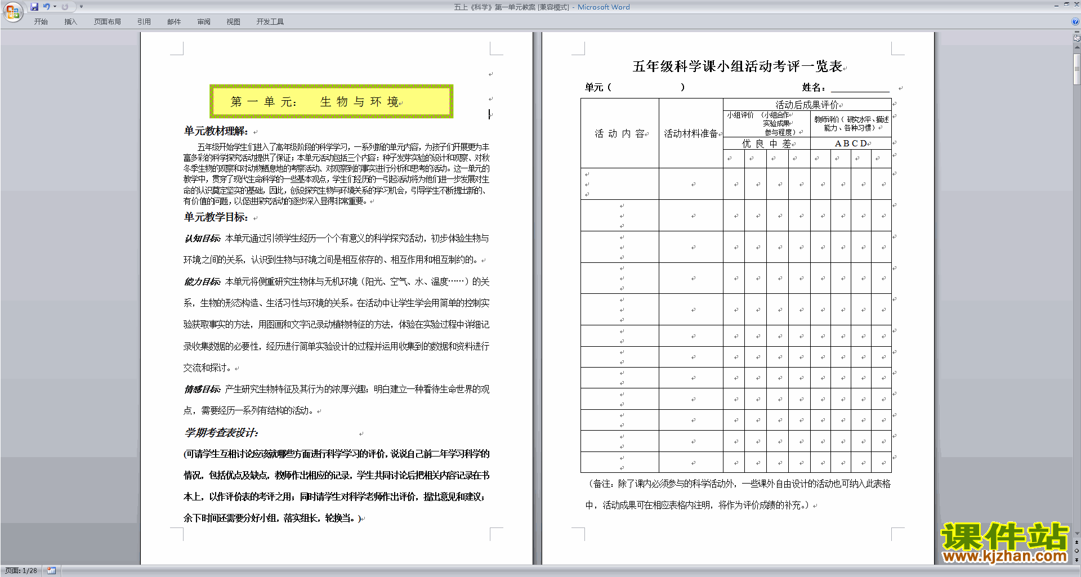Save the document with the floppy icon
This screenshot has width=1081, height=577.
(x=34, y=7)
